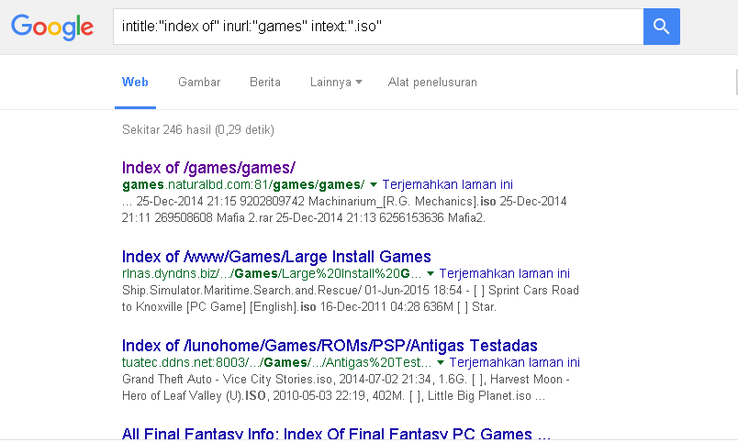Open result Index of /games/games/
This screenshot has width=738, height=442.
pos(208,168)
